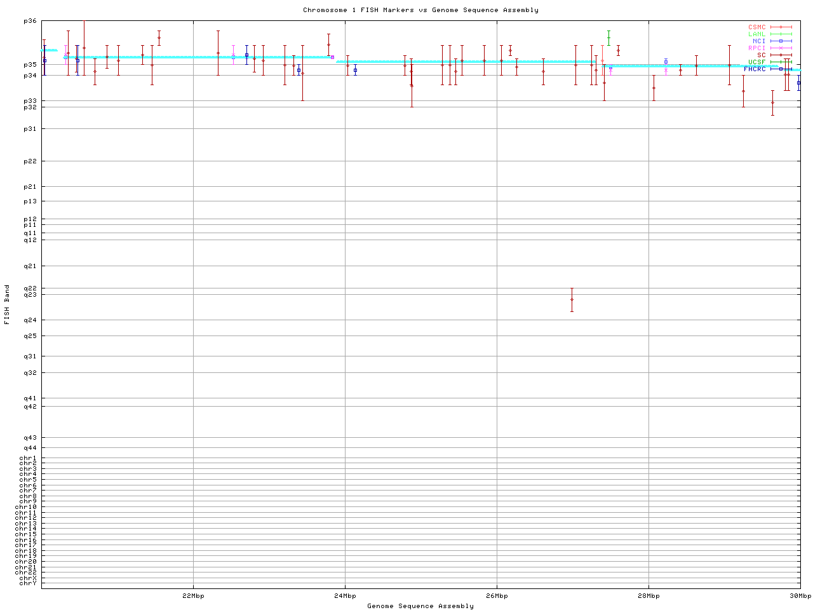Viewport: 813px width, 610px height.
Task: Click the 30Mbp x-axis tick label
Action: click(x=800, y=596)
